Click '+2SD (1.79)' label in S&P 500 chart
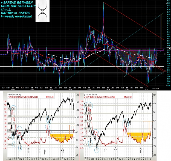This screenshot has height=161, width=171. point(11,123)
